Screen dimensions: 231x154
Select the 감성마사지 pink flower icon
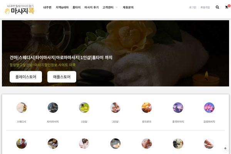[209, 107]
